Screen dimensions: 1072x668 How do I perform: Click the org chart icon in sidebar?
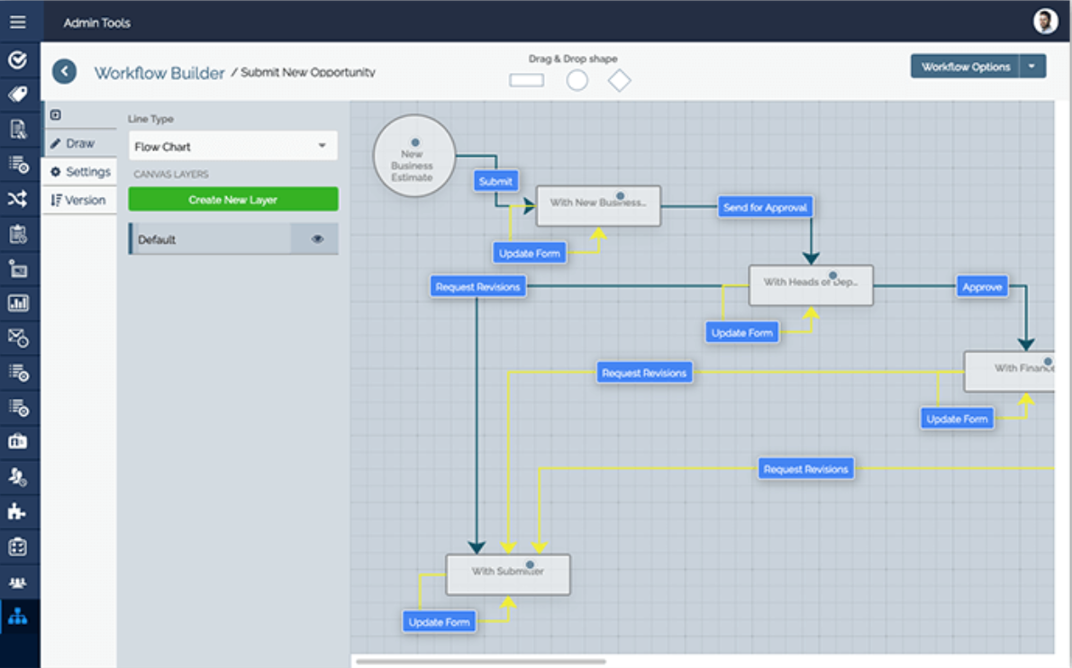click(18, 618)
